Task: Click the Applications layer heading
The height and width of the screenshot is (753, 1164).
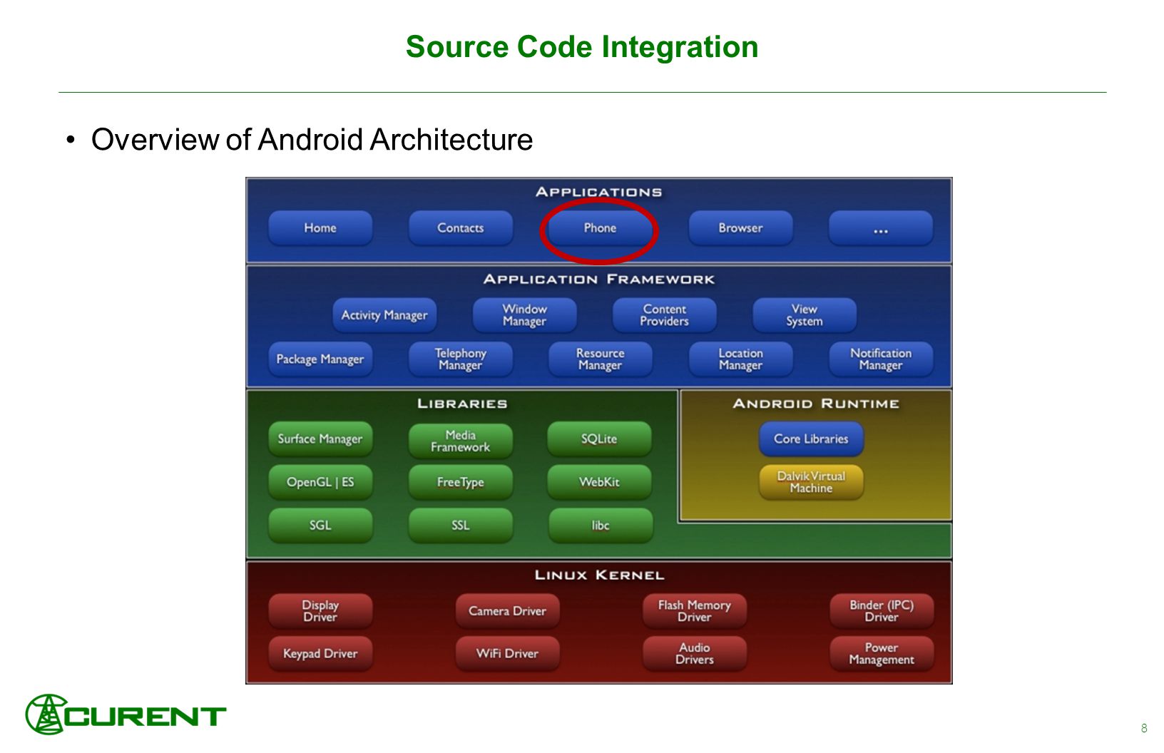Action: [x=599, y=192]
